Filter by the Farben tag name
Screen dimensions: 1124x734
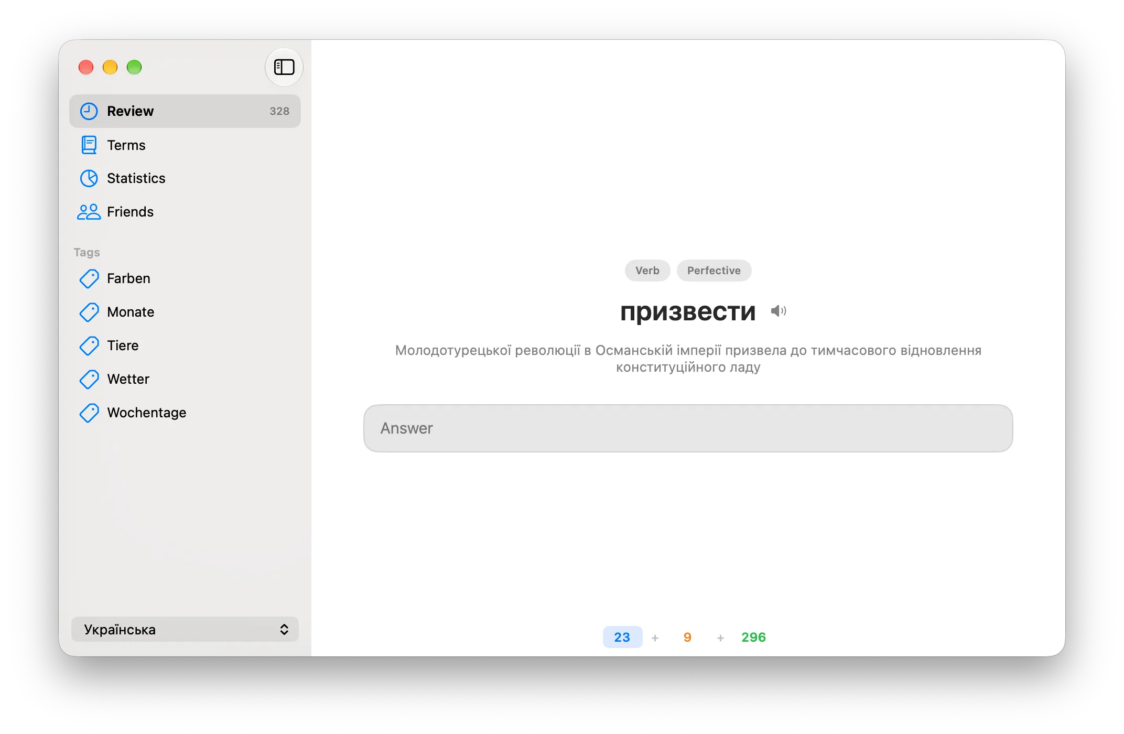128,278
